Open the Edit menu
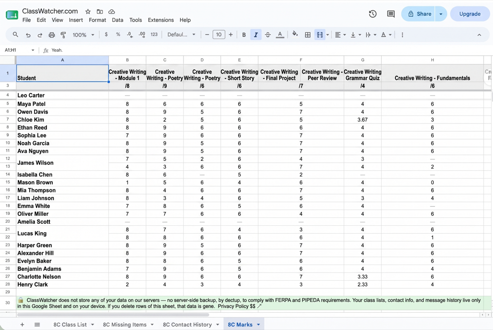This screenshot has height=330, width=493. 41,20
